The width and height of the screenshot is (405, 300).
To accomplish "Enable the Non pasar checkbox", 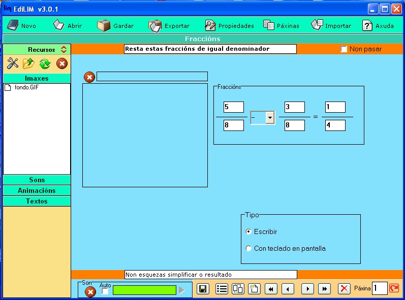I will [344, 49].
